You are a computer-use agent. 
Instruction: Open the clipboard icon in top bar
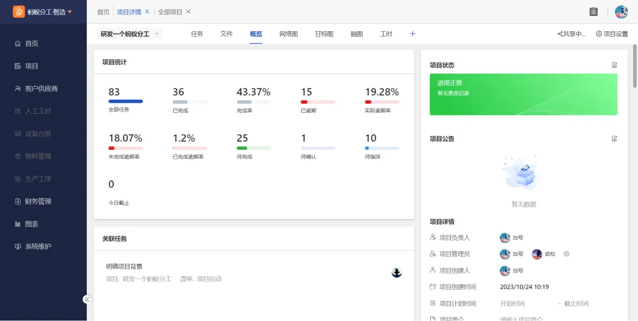click(x=594, y=12)
